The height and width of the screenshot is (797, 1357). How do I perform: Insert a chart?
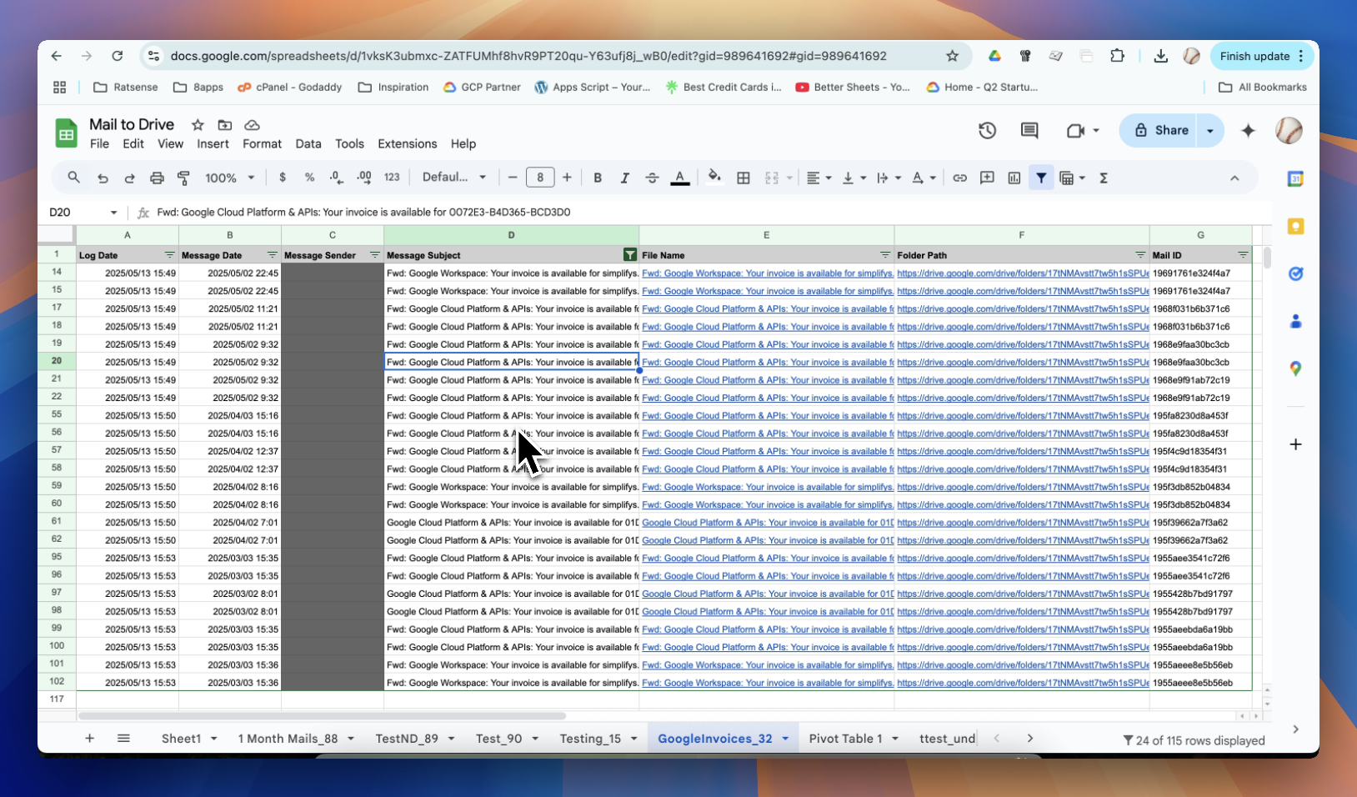click(1014, 178)
